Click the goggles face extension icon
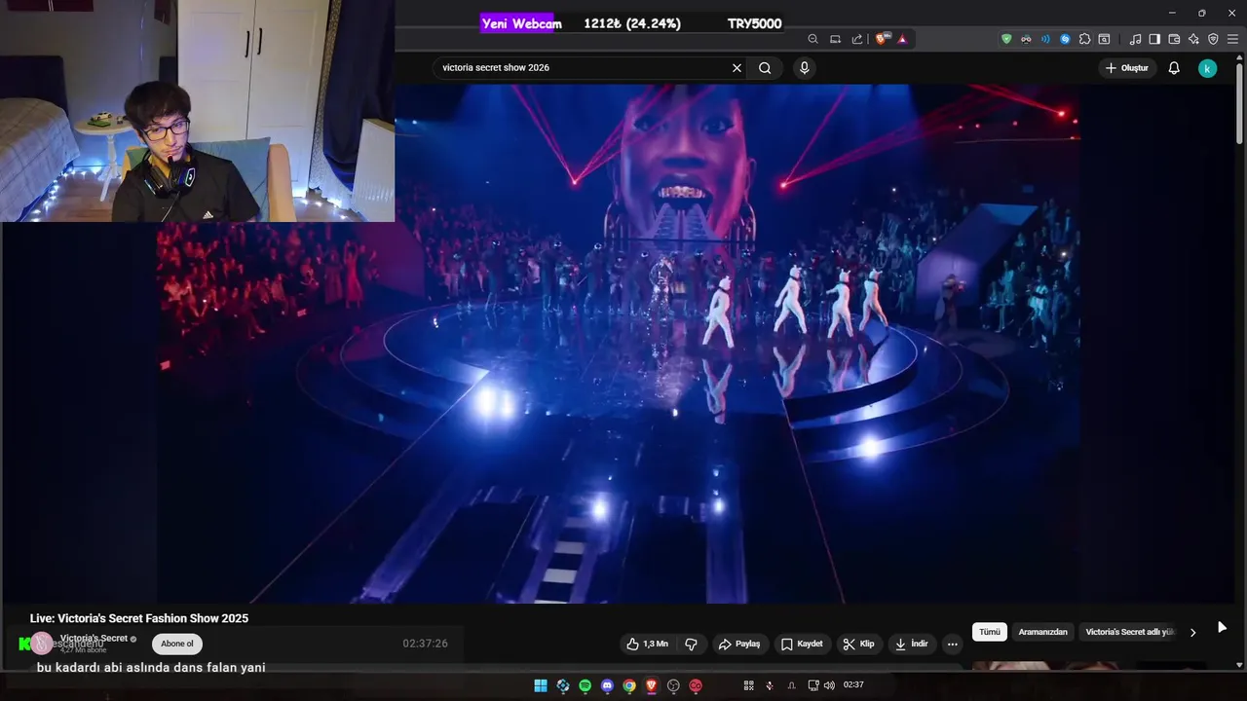1247x701 pixels. [x=1026, y=39]
